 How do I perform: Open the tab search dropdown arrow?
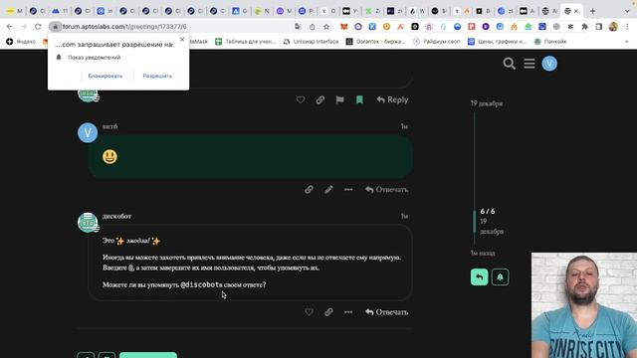pos(627,11)
